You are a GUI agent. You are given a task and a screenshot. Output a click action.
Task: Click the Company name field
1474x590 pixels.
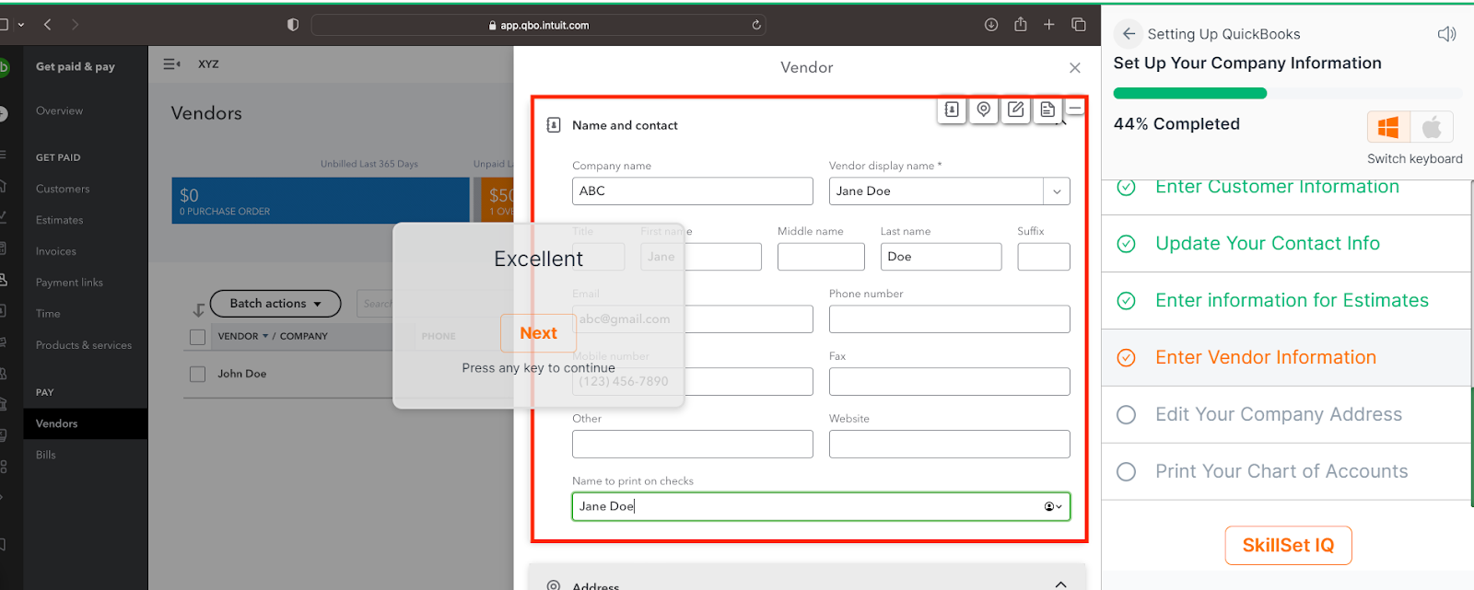click(x=692, y=191)
